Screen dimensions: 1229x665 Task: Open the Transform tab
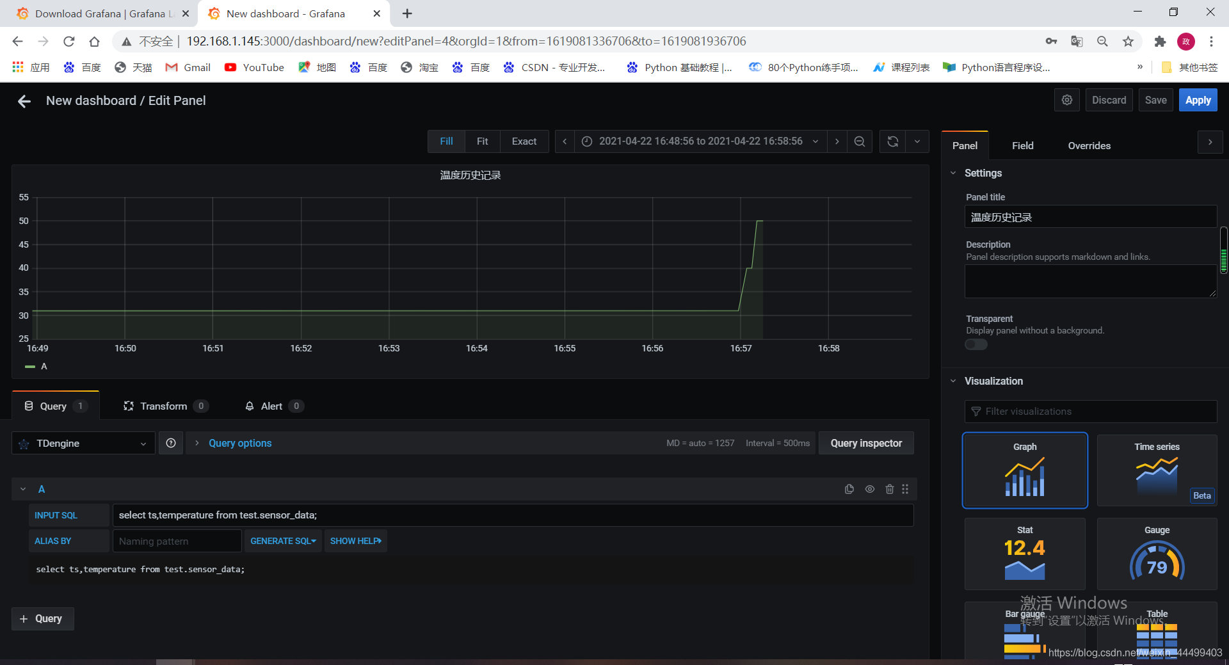pos(166,406)
